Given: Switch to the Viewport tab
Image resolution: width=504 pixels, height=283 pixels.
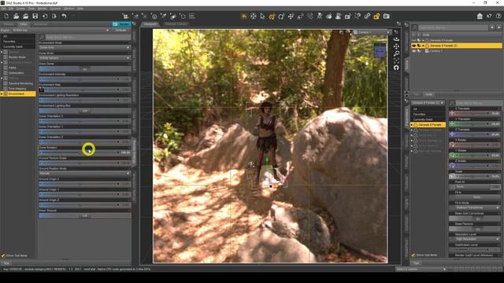Looking at the screenshot, I should coord(150,24).
